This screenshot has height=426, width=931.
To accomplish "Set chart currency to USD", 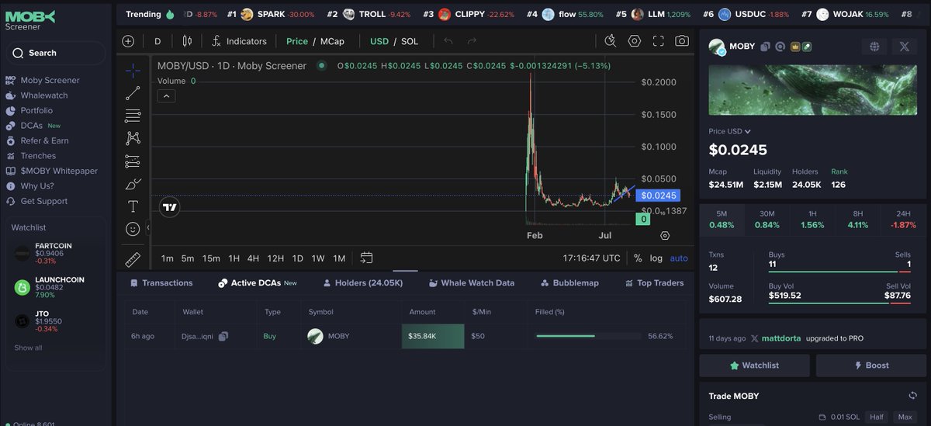I will point(379,41).
